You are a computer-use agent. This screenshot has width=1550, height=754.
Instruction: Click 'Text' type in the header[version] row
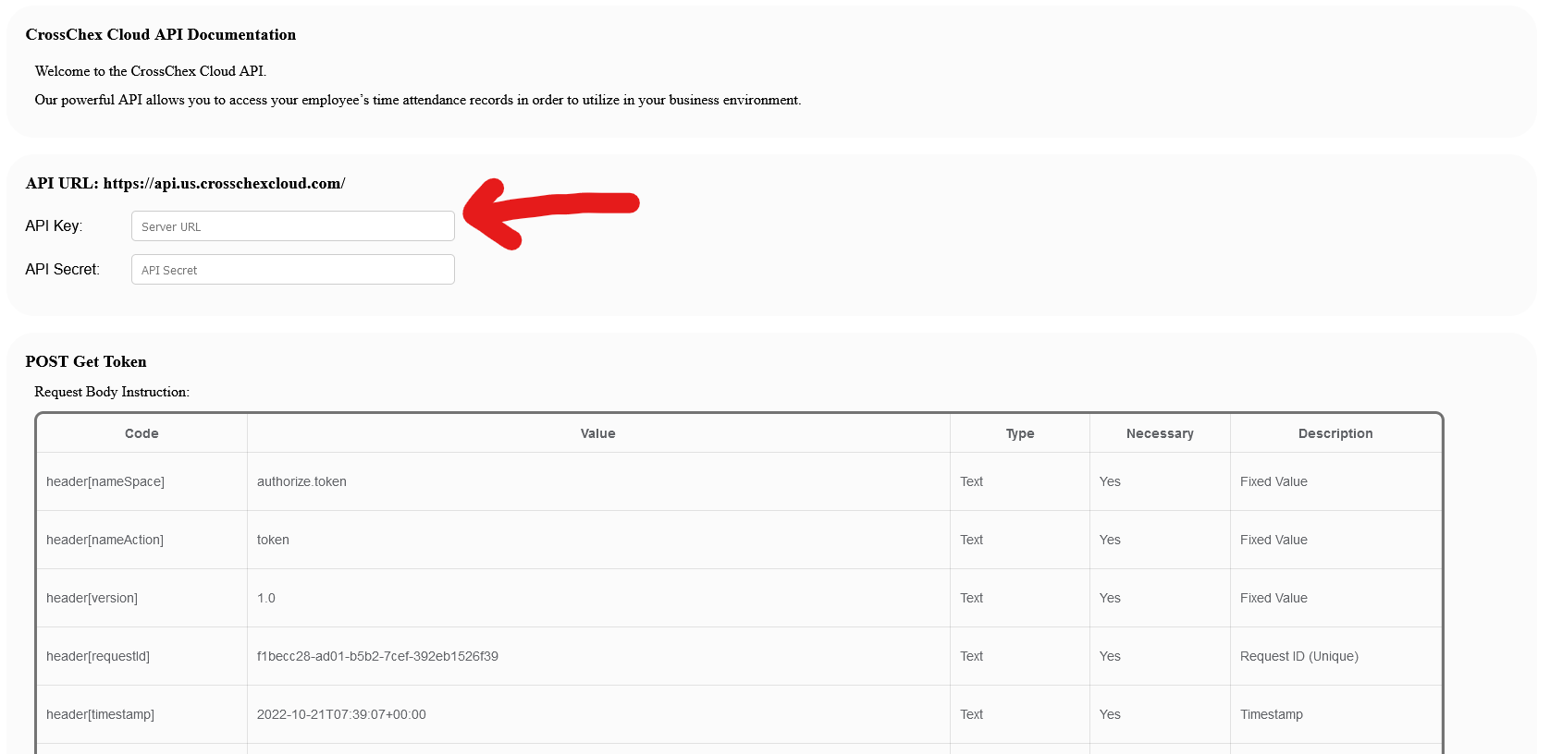click(972, 598)
